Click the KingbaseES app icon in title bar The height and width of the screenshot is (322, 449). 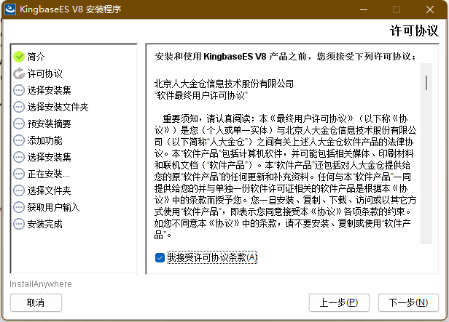click(10, 9)
